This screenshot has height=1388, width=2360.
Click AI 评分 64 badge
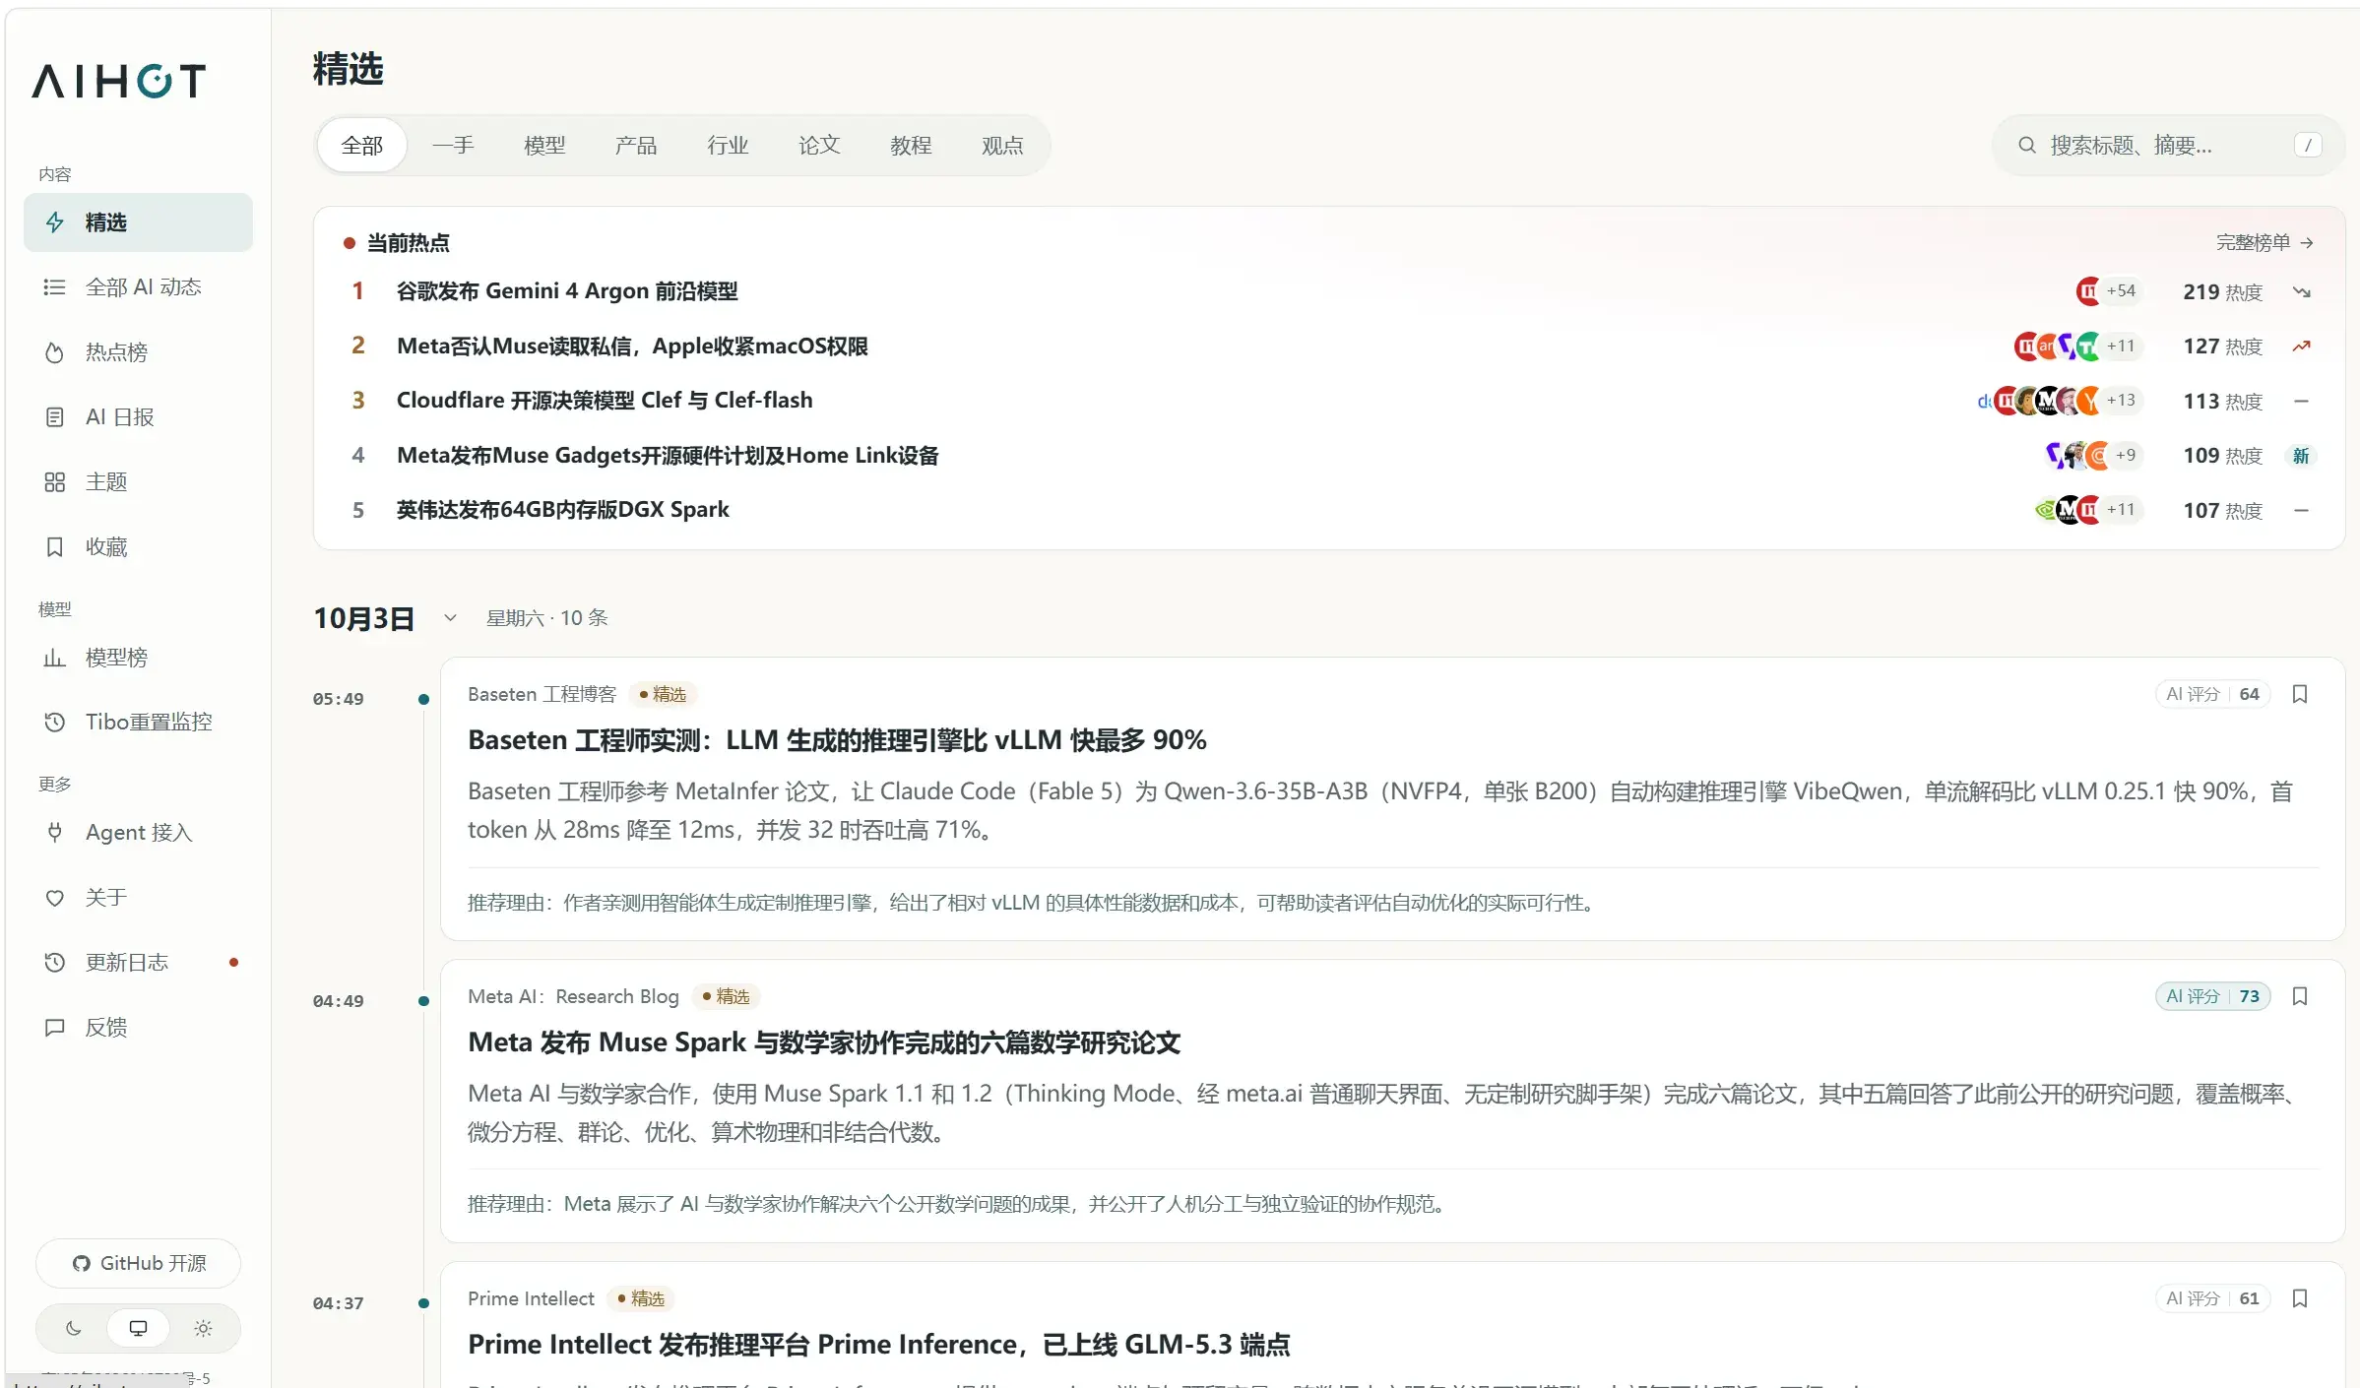coord(2213,695)
